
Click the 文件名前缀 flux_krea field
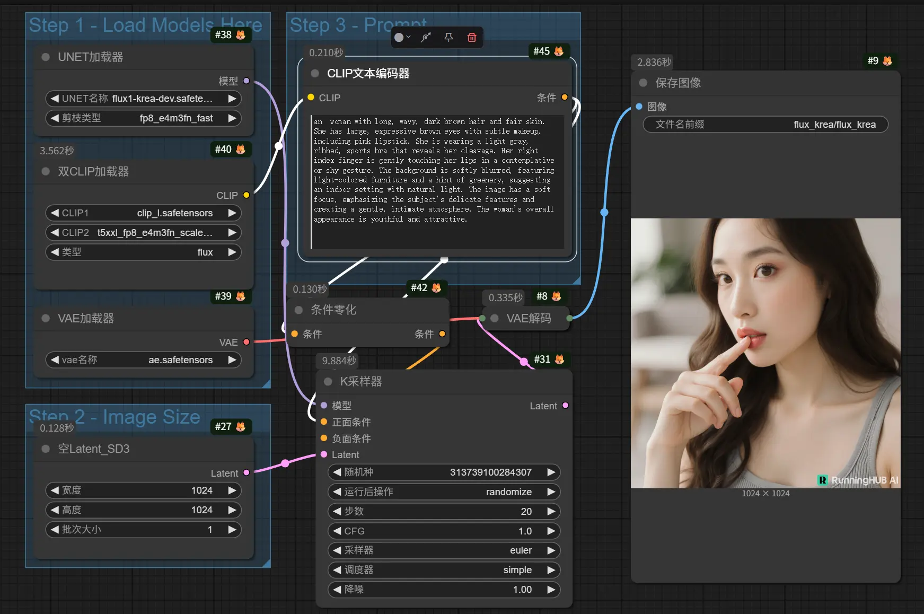coord(765,124)
